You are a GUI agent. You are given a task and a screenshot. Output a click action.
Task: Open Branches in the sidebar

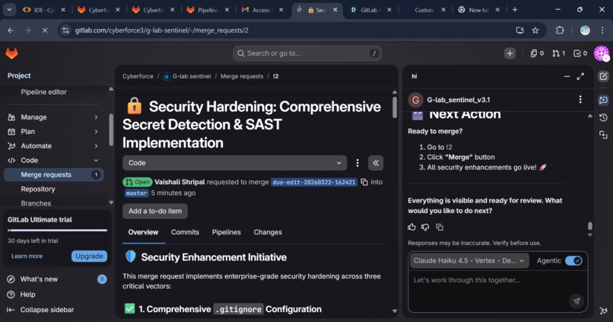pos(36,203)
